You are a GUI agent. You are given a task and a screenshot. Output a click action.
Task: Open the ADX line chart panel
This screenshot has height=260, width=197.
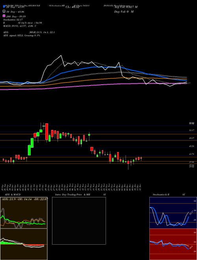coord(24,213)
